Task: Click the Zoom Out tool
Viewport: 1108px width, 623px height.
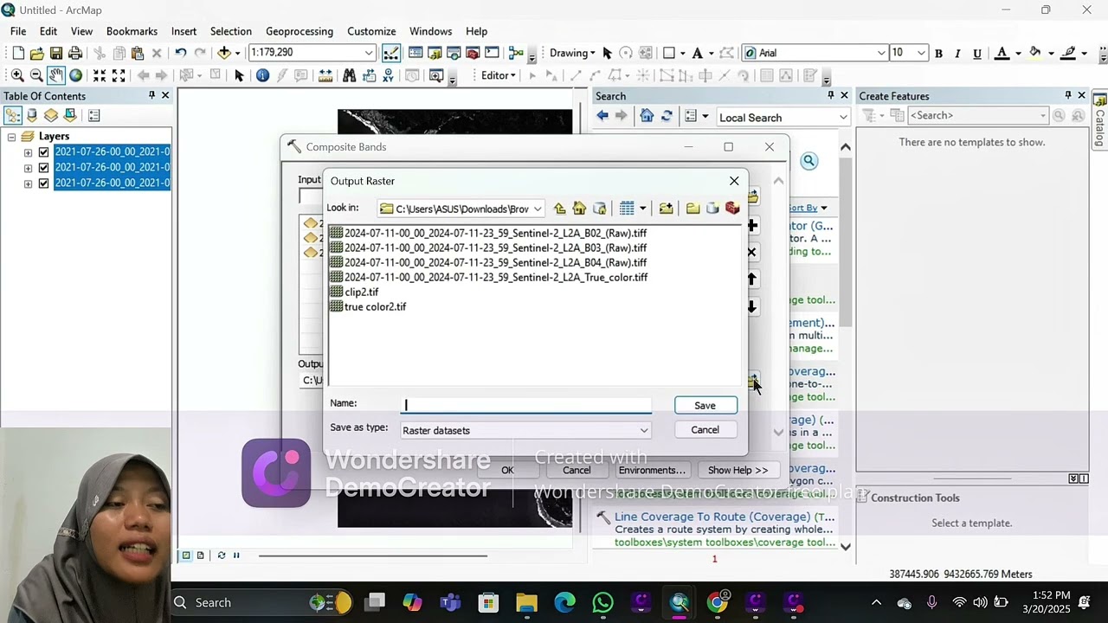Action: point(36,75)
